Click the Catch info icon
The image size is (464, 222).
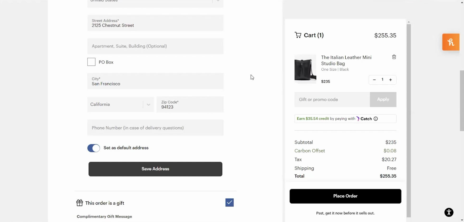(376, 119)
